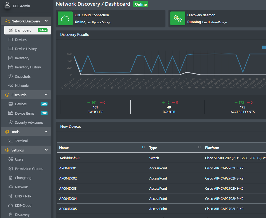Sort the table by Type column arrows
Viewport: 266px width, 218px height.
tap(199, 147)
